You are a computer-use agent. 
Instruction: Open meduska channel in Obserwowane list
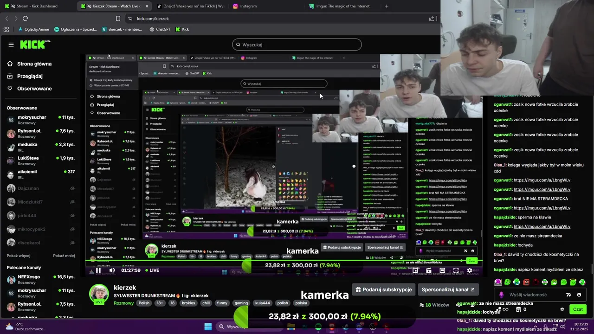coord(41,147)
